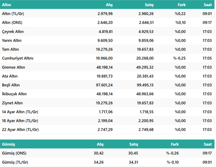Open the Altın (ONS) link

click(12, 22)
